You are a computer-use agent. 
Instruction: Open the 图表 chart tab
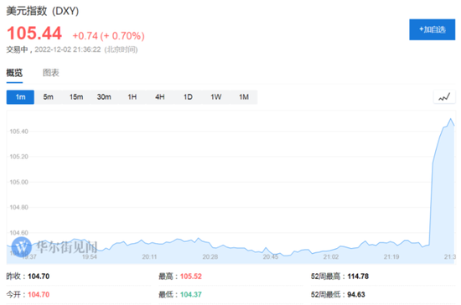point(51,73)
